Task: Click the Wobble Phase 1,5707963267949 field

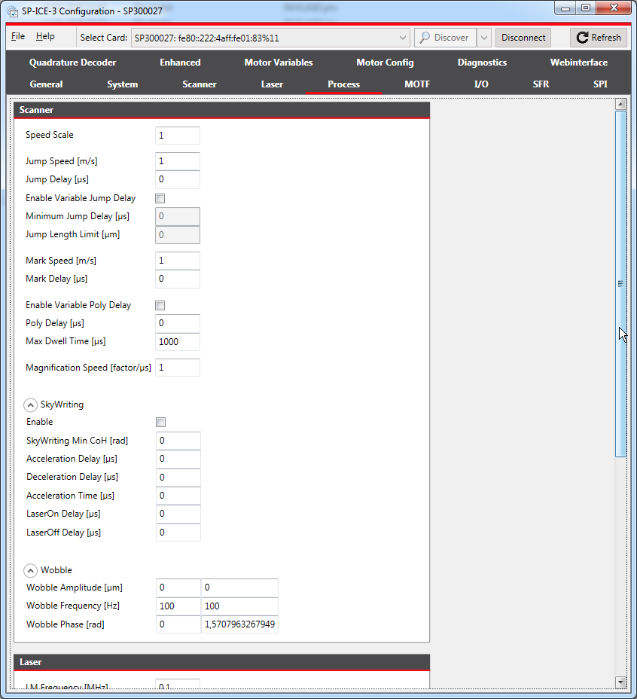Action: (240, 624)
